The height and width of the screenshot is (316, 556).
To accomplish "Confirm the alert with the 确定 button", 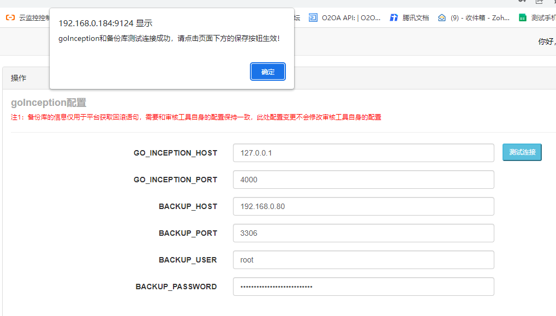I will click(x=268, y=71).
